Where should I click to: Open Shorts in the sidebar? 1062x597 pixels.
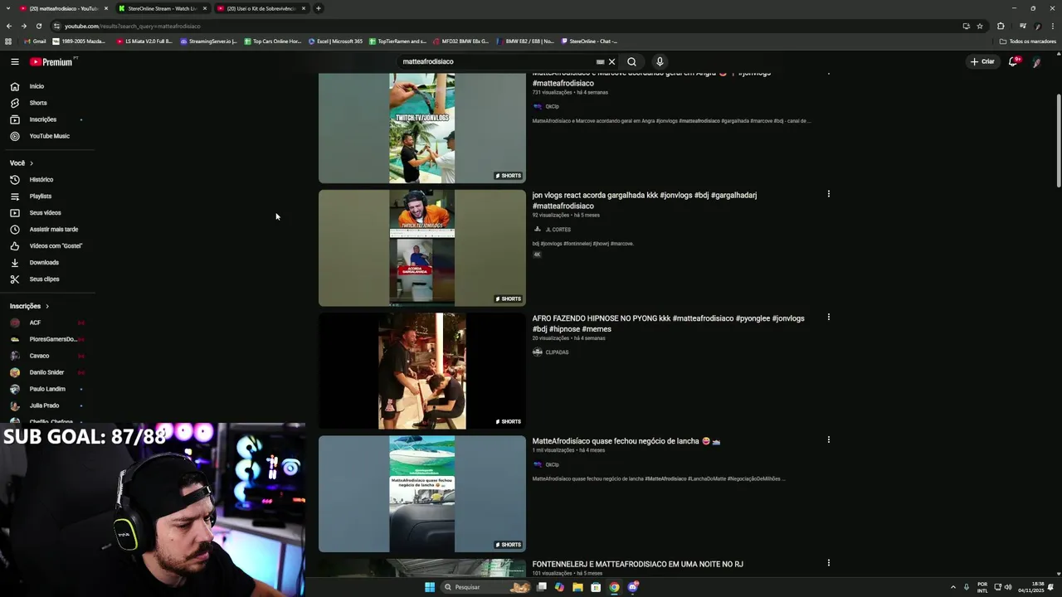pos(38,103)
